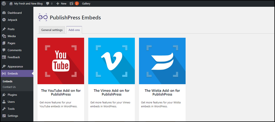The height and width of the screenshot is (122, 275).
Task: Click the Vimeo add-on thumbnail
Action: click(x=111, y=61)
